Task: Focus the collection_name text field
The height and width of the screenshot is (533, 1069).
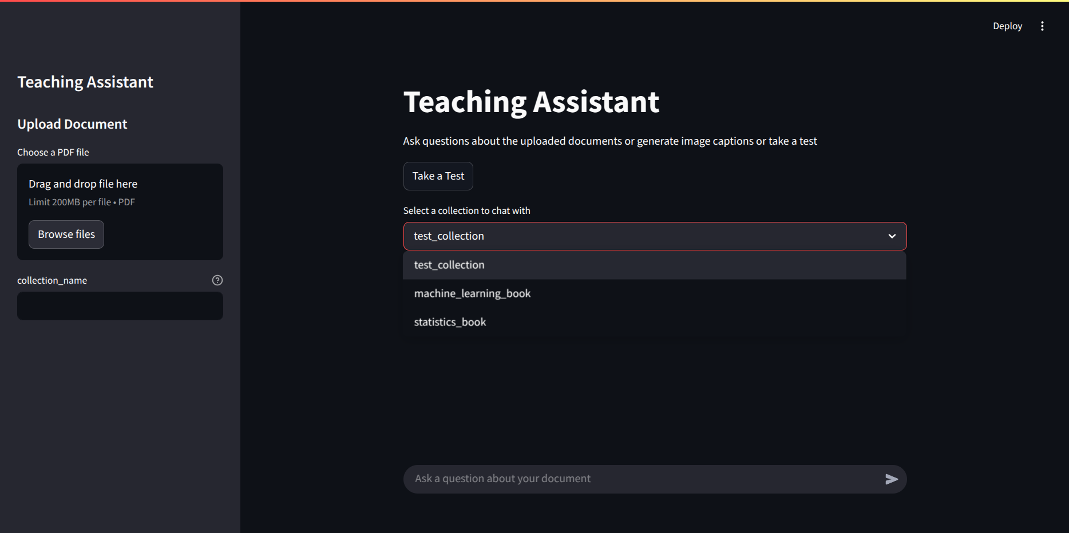Action: pyautogui.click(x=120, y=306)
